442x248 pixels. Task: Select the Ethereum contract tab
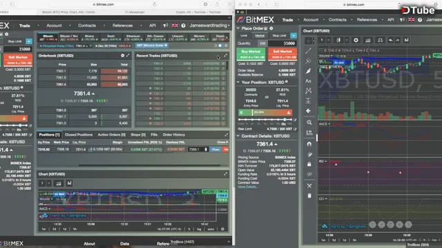pos(133,38)
